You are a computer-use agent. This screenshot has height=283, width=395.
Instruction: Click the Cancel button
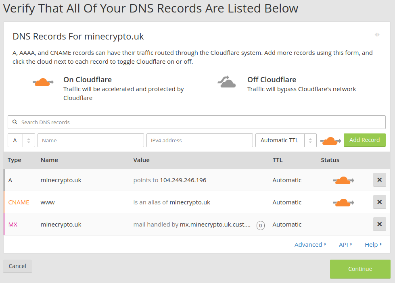(17, 266)
